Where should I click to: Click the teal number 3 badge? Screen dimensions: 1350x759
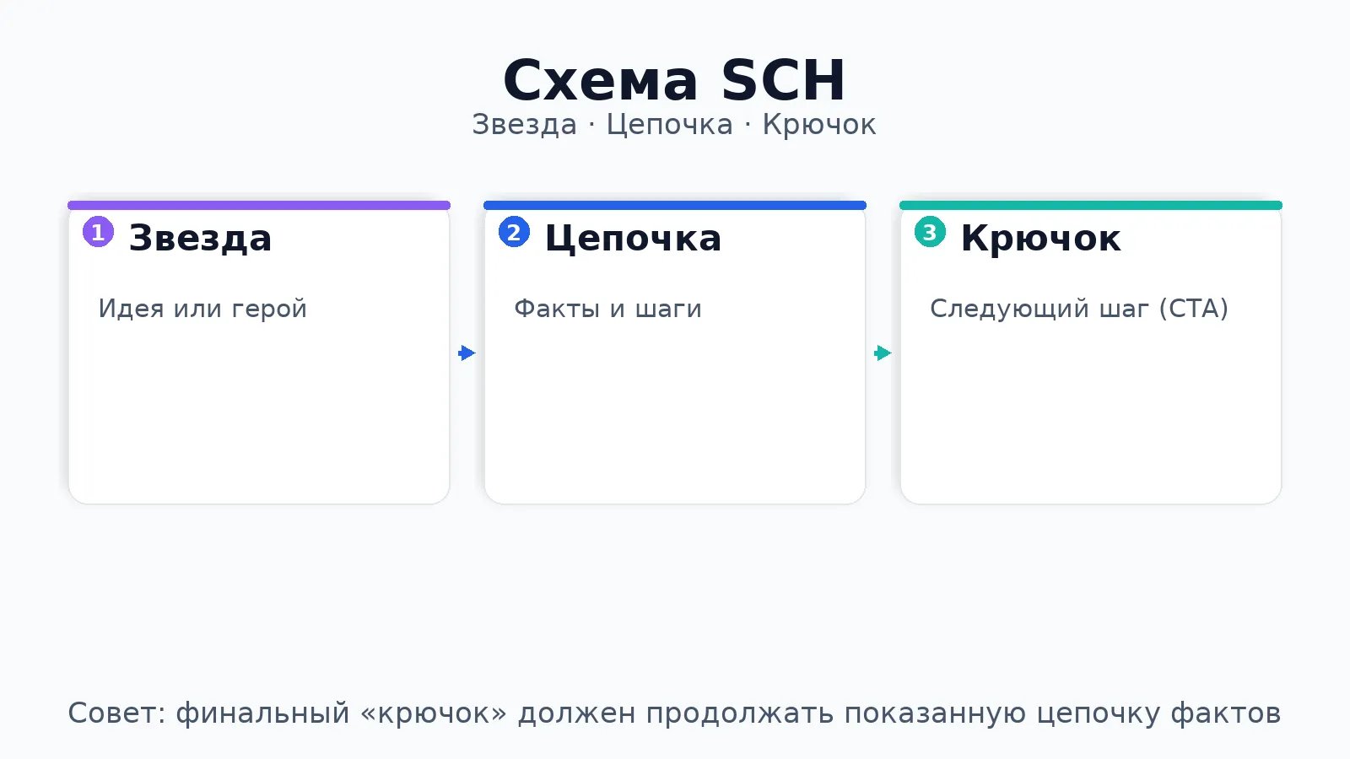tap(930, 232)
